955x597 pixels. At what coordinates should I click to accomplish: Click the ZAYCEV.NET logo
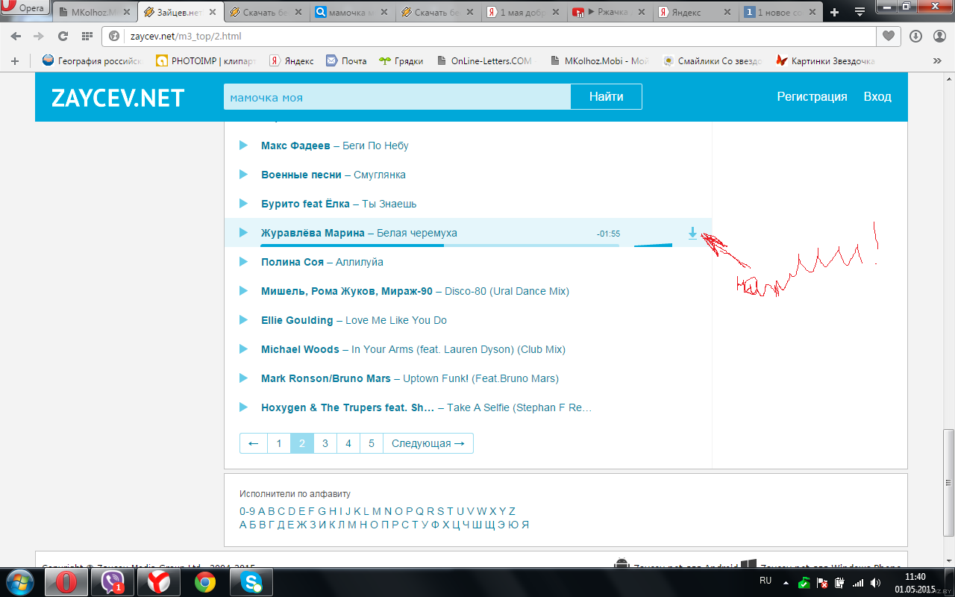coord(118,98)
